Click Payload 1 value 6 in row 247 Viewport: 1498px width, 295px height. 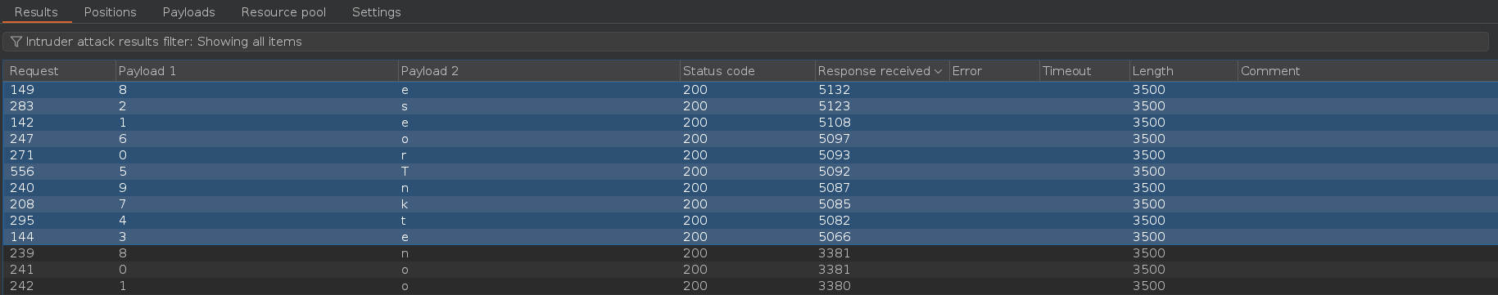(x=123, y=139)
